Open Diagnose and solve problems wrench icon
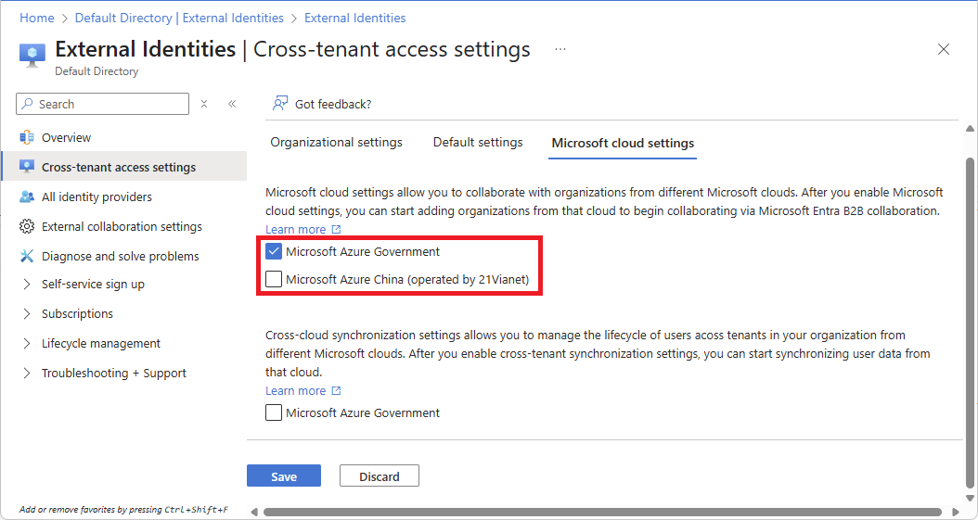The image size is (978, 520). pyautogui.click(x=27, y=256)
